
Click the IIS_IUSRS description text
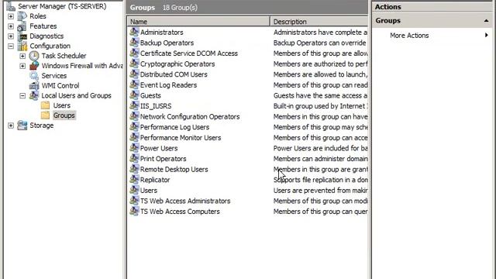[x=320, y=106]
